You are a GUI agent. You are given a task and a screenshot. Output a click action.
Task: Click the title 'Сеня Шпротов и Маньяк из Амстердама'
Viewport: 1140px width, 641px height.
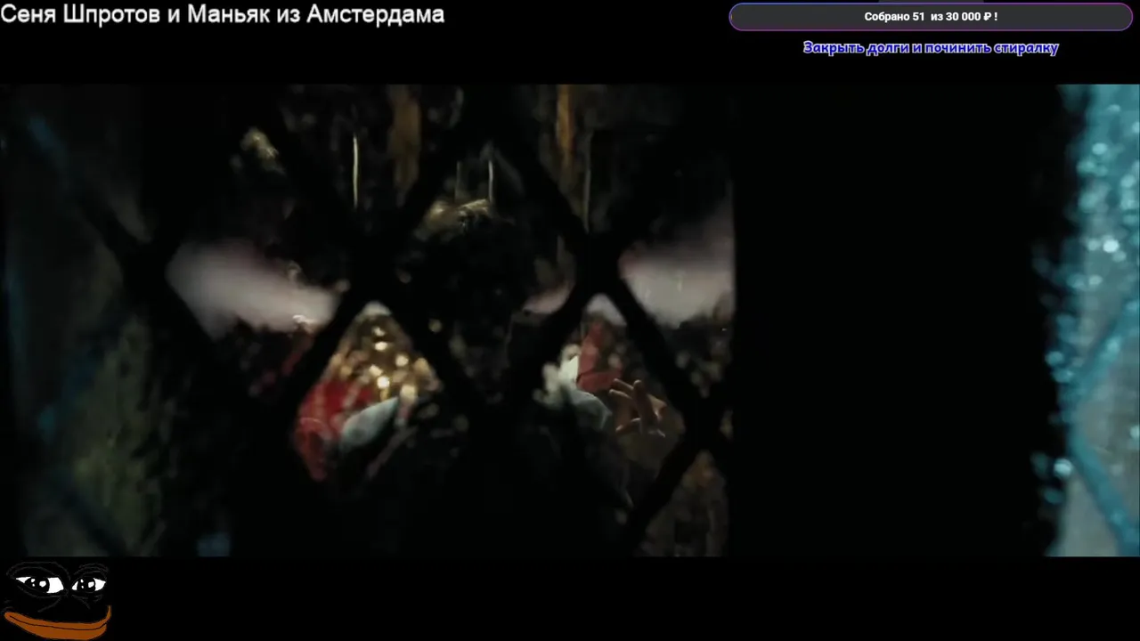point(222,14)
